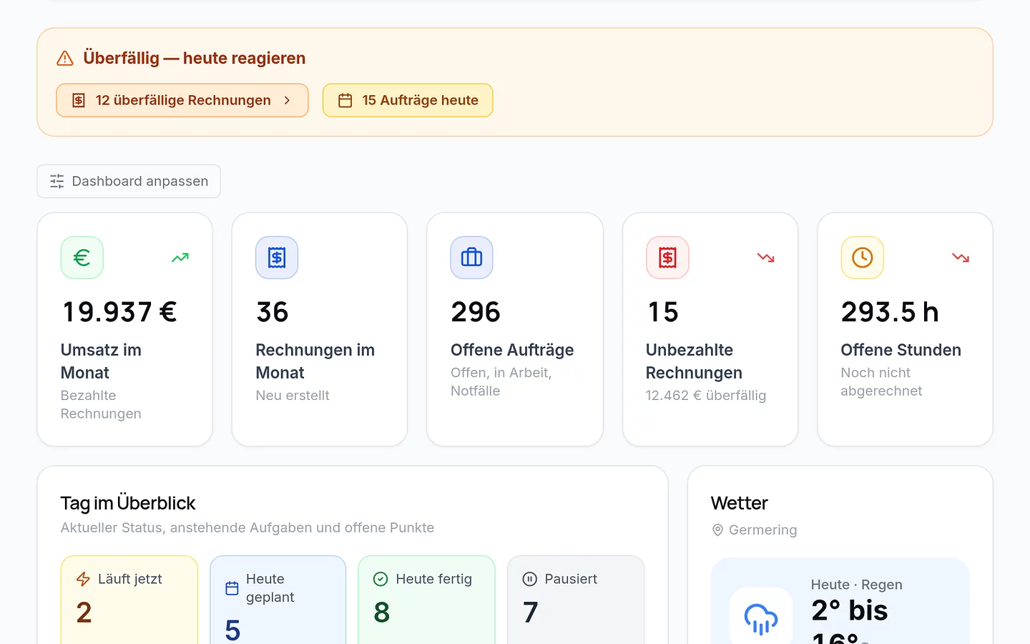Select the 19.937 € revenue value
Screen dimensions: 1030x644
click(x=119, y=312)
